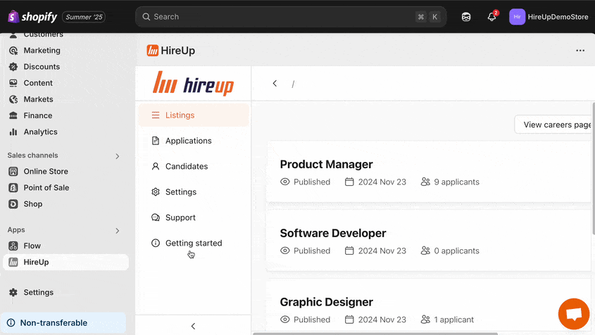The width and height of the screenshot is (595, 335).
Task: Open the Product Manager listing
Action: click(326, 164)
